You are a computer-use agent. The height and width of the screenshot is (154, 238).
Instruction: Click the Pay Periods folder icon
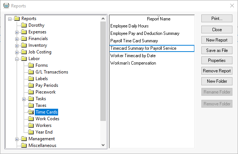click(x=31, y=85)
